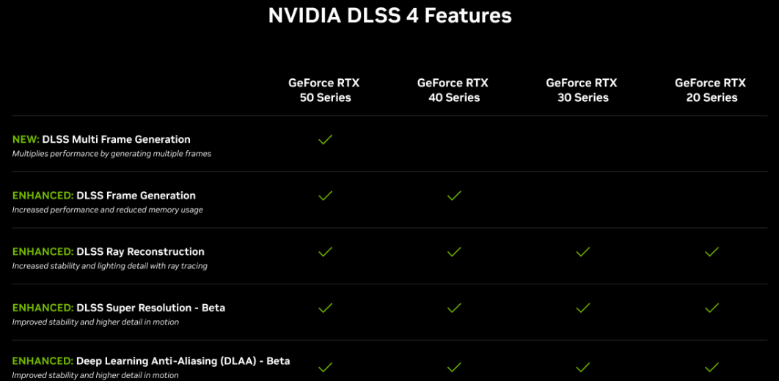Image resolution: width=779 pixels, height=381 pixels.
Task: Click the GeForce RTX 30 Series column header
Action: pyautogui.click(x=582, y=90)
